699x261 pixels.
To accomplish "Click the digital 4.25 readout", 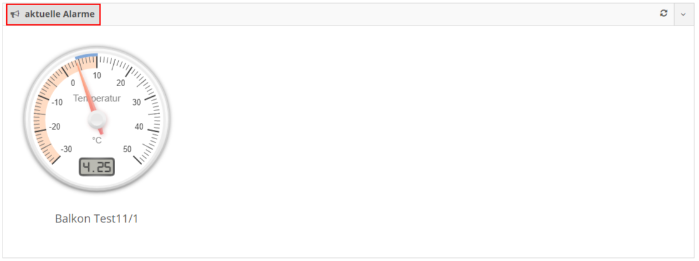I will point(97,167).
